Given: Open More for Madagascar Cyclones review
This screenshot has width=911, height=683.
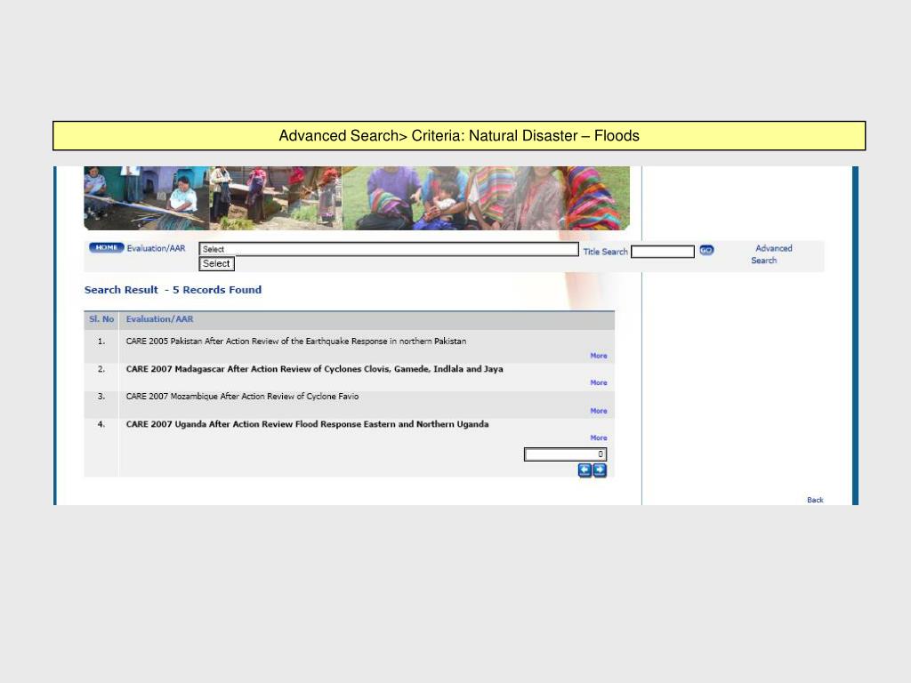Looking at the screenshot, I should 599,382.
